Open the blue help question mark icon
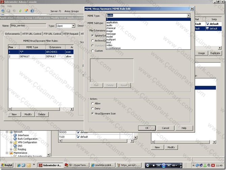 coord(32,11)
